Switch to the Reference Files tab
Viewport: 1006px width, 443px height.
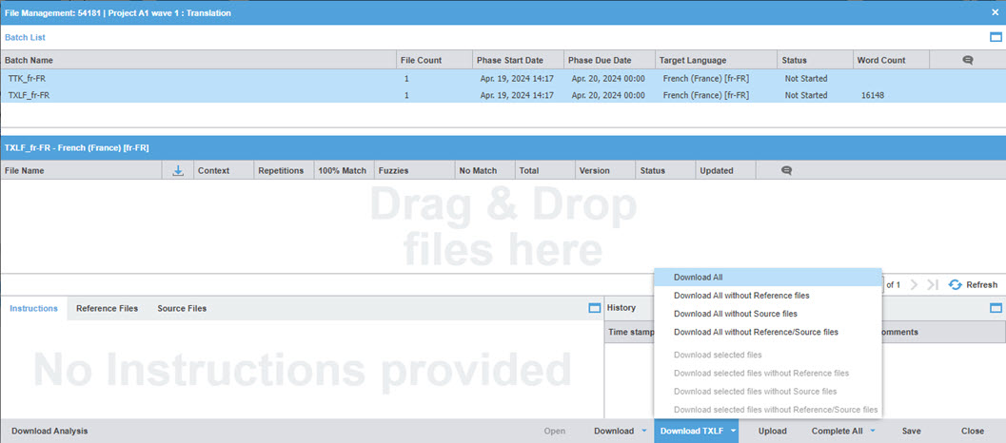point(107,308)
